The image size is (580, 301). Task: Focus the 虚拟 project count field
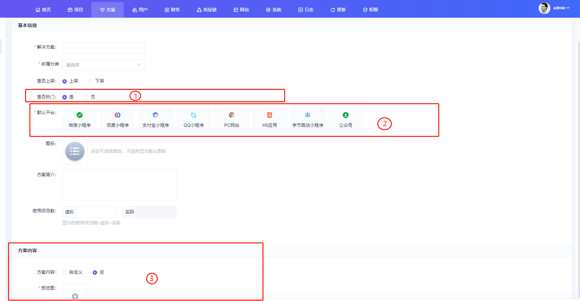tap(96, 212)
